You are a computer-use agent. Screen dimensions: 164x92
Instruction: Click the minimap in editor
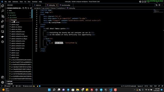158,11
